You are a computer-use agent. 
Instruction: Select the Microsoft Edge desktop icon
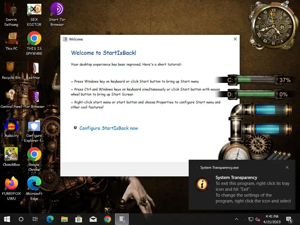point(34,188)
